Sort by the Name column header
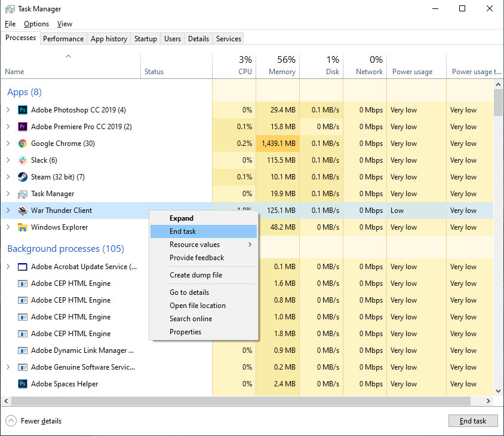Image resolution: width=504 pixels, height=436 pixels. [x=70, y=66]
